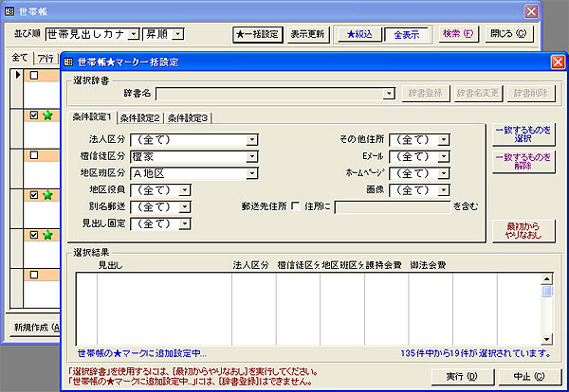Screen dimensions: 569x392
Task: Toggle the 郵送先住所 checkbox
Action: coord(295,205)
